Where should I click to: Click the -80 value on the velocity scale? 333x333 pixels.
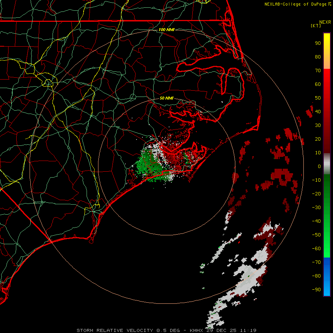(x=316, y=276)
